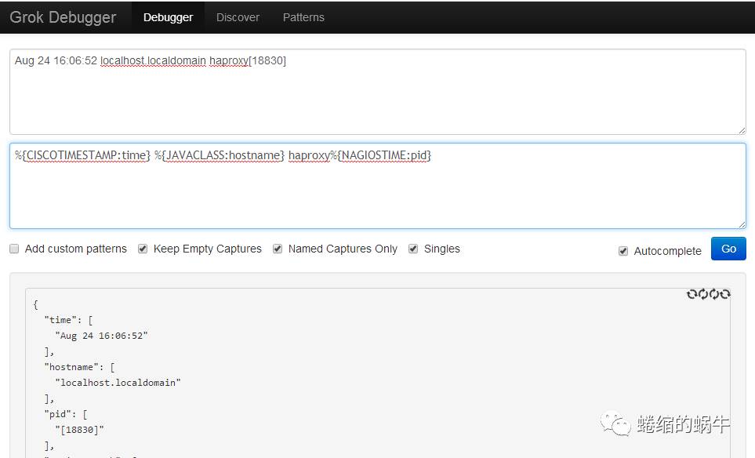Screen dimensions: 755x458
Task: Click the resize handle of the log input box
Action: click(x=741, y=129)
